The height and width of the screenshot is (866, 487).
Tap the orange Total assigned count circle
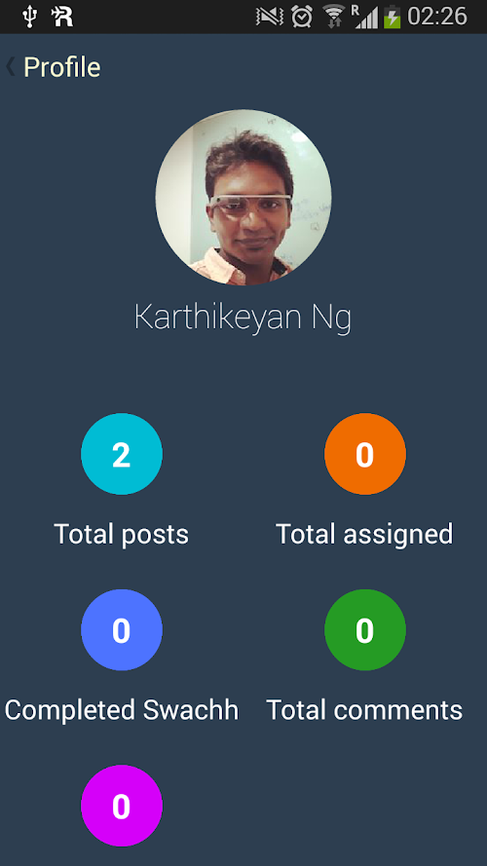365,453
